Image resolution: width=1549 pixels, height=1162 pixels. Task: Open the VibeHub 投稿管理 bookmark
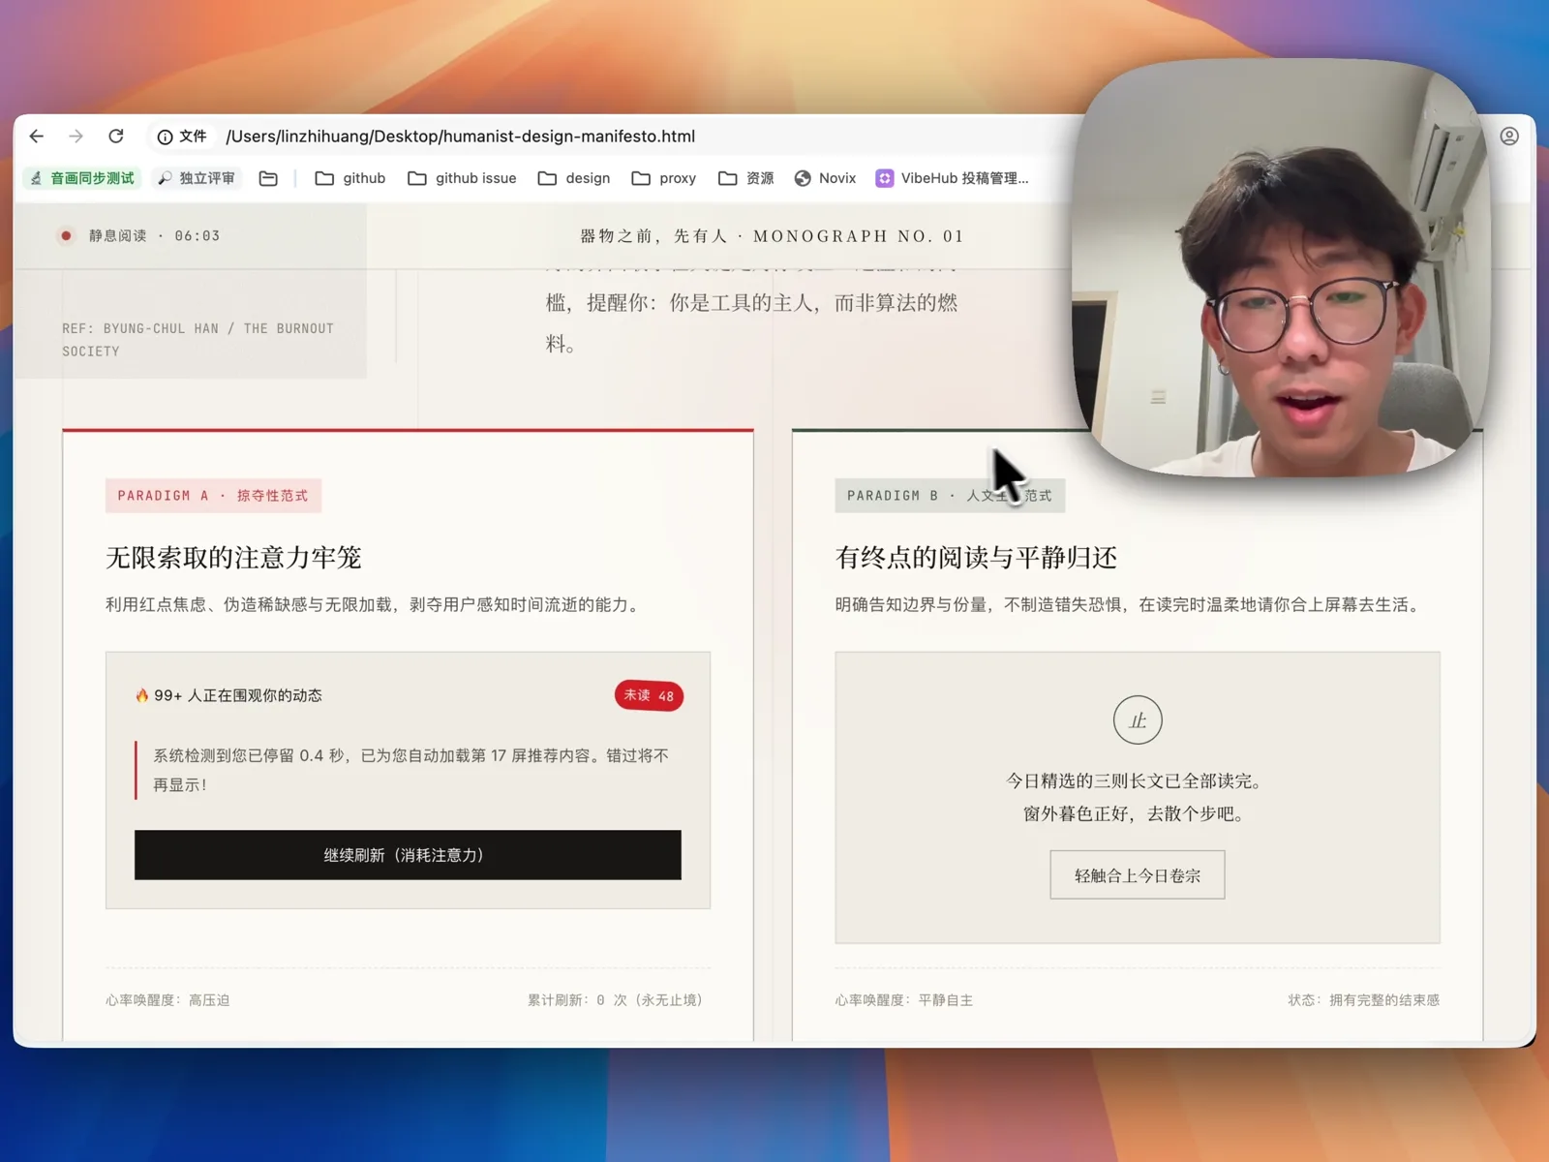tap(953, 178)
